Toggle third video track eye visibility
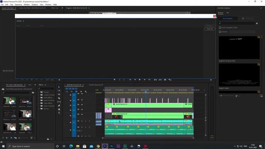Viewport: 265px width, 149px height. click(82, 105)
